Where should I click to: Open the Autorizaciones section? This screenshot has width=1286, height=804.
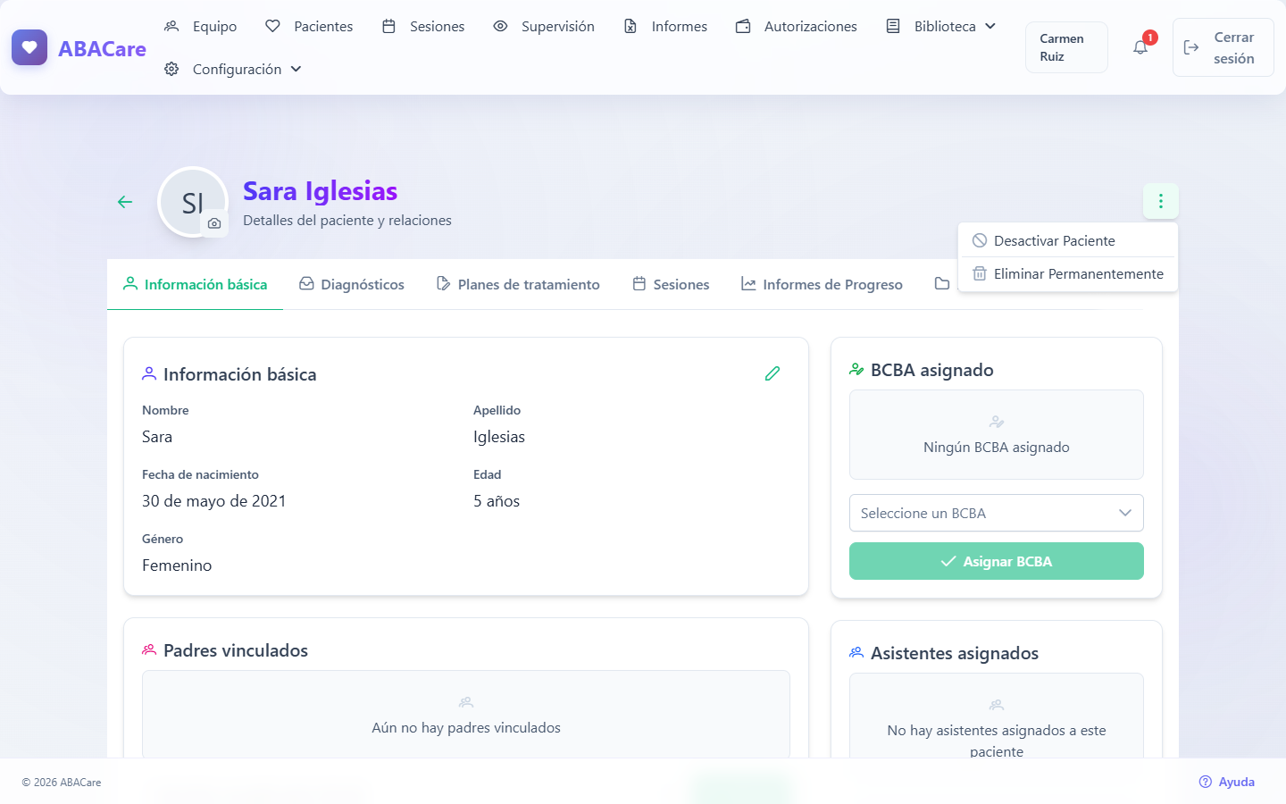click(x=797, y=27)
